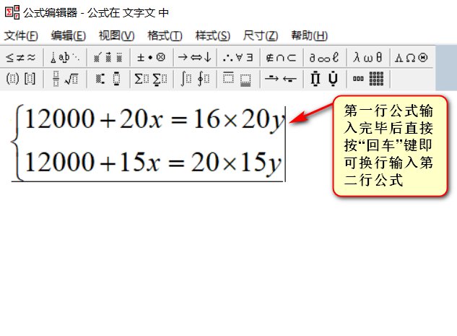Image resolution: width=457 pixels, height=336 pixels.
Task: Open the 帮助(H) menu
Action: point(309,35)
